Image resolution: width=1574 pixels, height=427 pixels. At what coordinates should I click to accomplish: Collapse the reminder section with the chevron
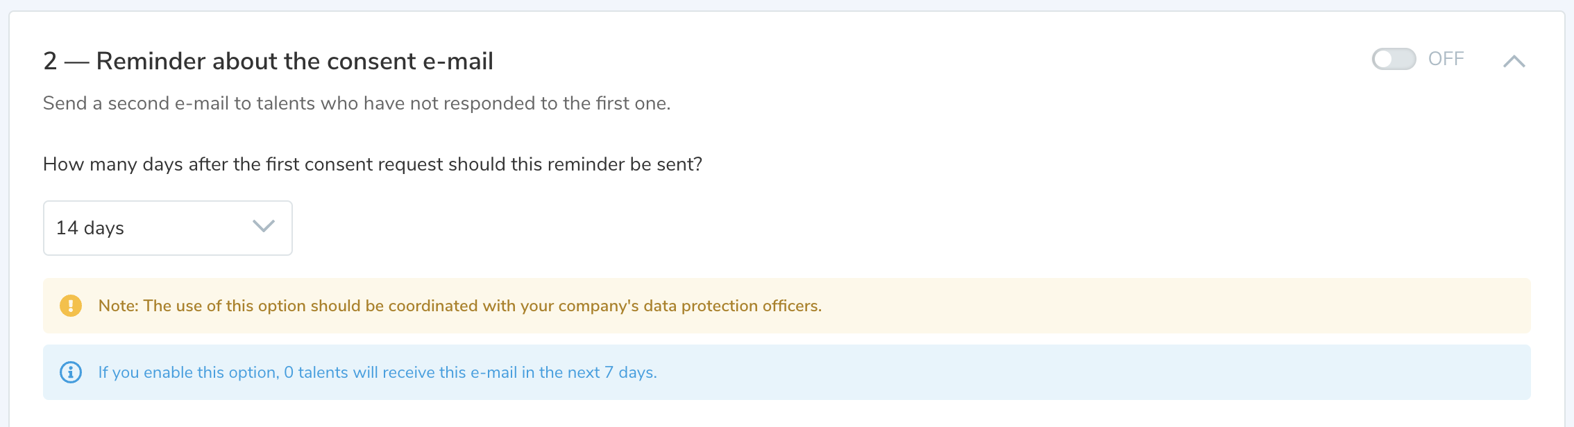point(1514,61)
